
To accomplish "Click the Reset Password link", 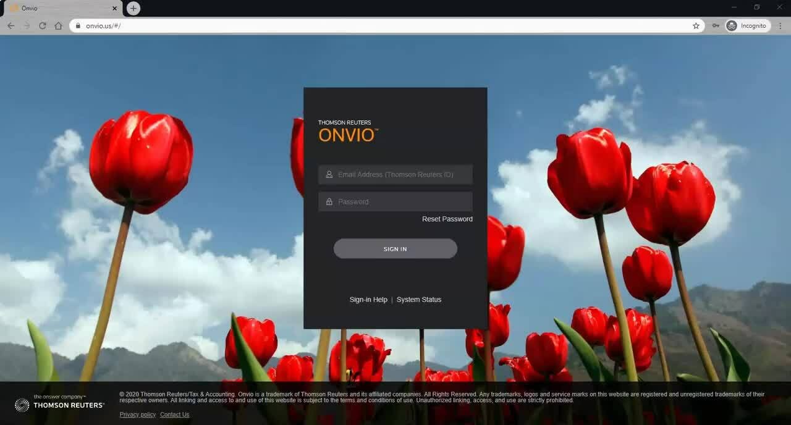I will pyautogui.click(x=447, y=219).
